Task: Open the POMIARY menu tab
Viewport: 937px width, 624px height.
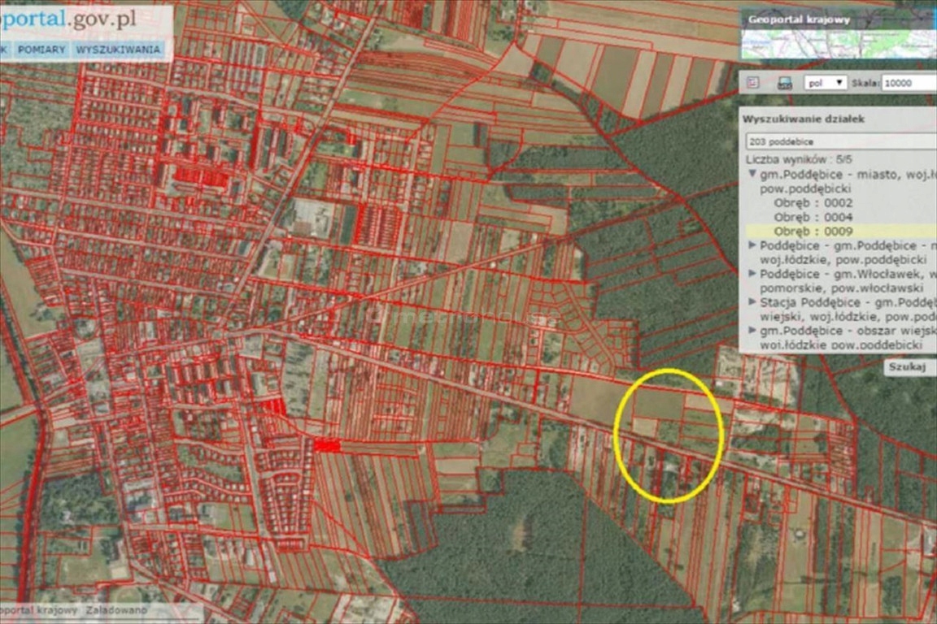Action: tap(41, 50)
